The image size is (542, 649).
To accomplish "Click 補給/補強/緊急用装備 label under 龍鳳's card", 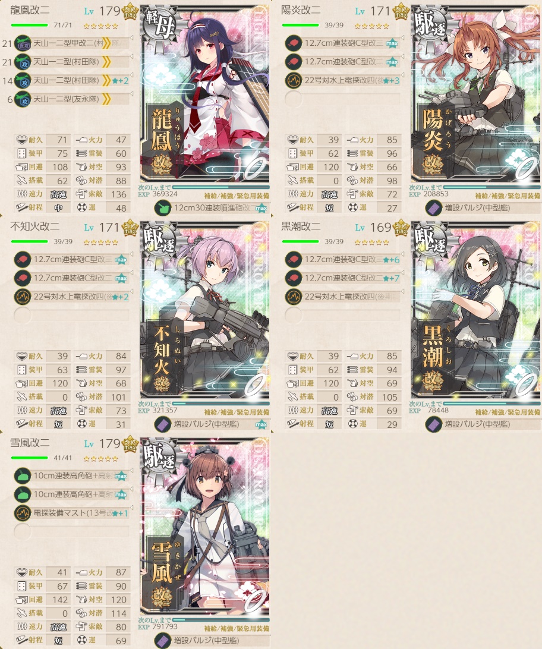I will point(237,196).
